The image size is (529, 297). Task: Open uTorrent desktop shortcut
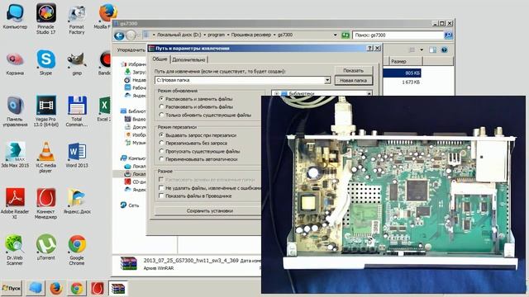click(x=46, y=247)
